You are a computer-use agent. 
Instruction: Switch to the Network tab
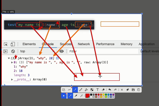pyautogui.click(x=84, y=44)
